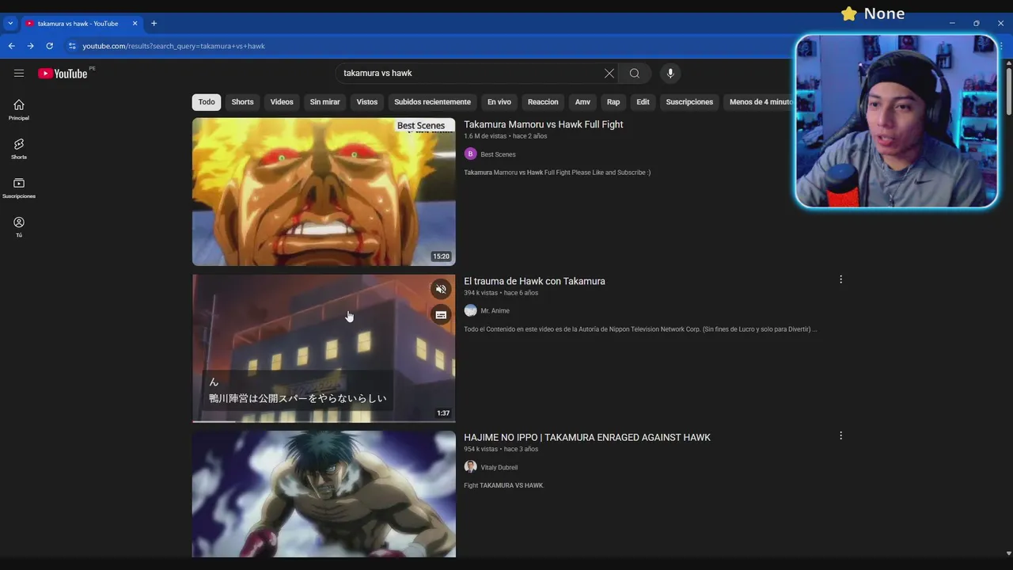
Task: Click the Nippon Television description snippet
Action: 640,329
